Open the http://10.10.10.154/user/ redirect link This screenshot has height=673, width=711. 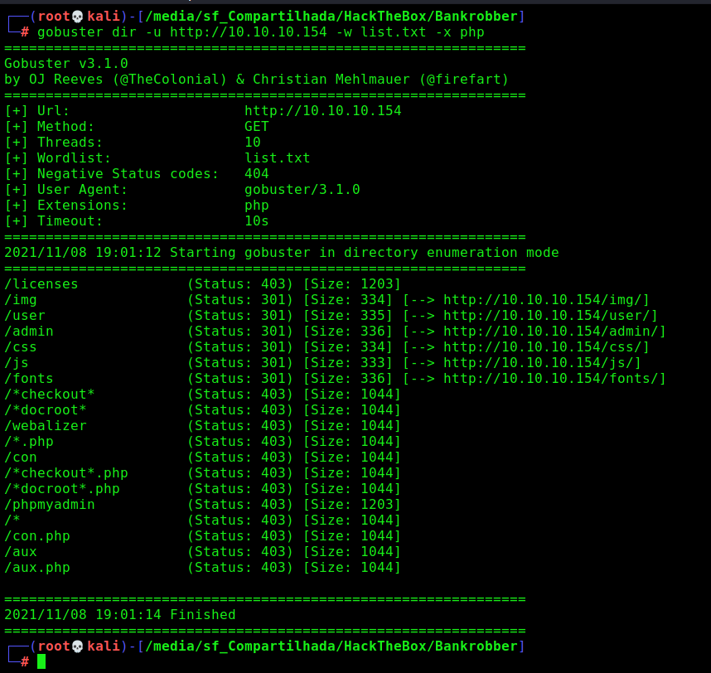click(546, 316)
